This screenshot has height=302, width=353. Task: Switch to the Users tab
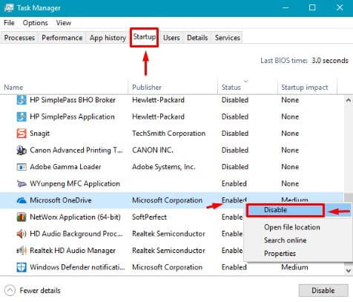pos(171,38)
